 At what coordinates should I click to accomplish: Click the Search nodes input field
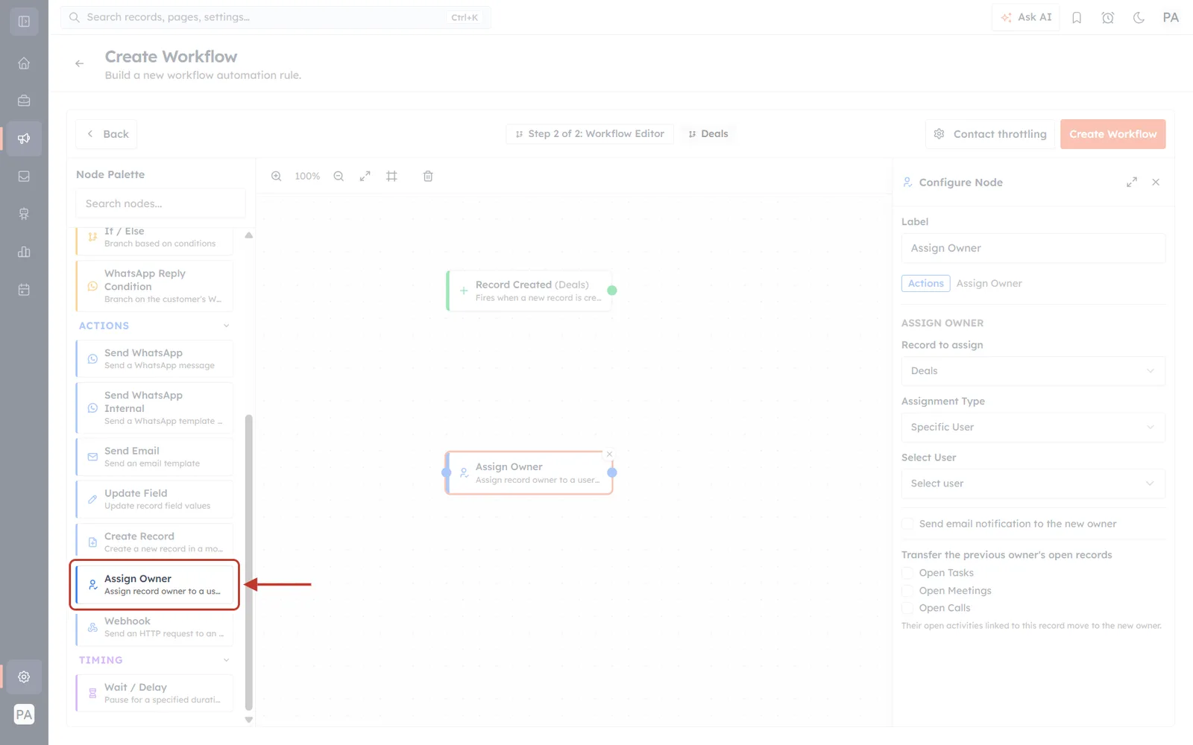(x=160, y=203)
